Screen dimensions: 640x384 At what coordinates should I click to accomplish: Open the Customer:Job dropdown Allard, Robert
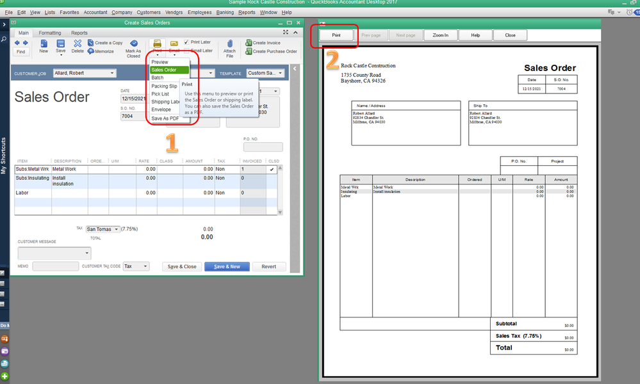tap(112, 73)
